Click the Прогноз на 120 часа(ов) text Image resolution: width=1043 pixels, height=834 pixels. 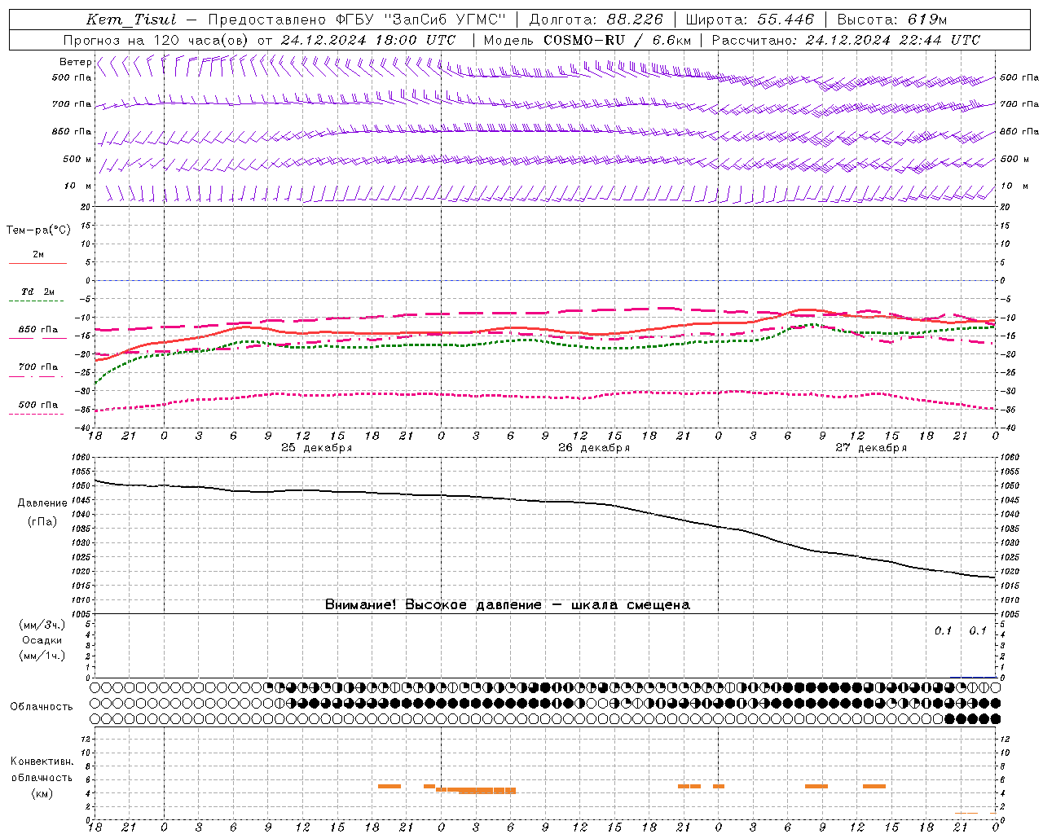tap(156, 40)
